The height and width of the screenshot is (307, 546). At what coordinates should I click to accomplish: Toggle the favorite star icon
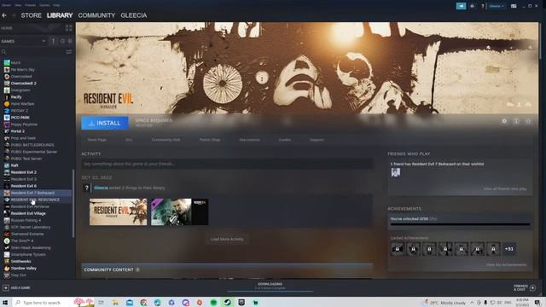pyautogui.click(x=528, y=121)
